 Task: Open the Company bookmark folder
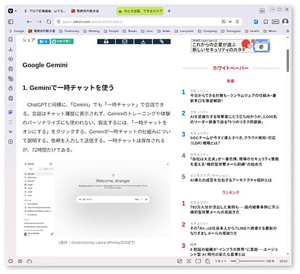pos(207,31)
